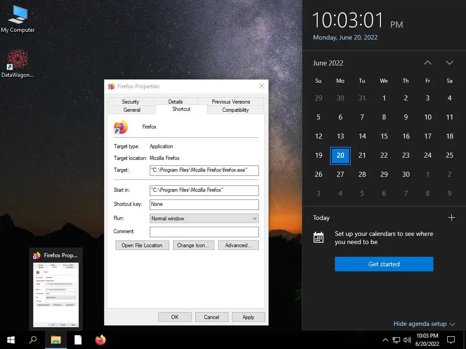466x349 pixels.
Task: Open the My Computer desktop icon
Action: click(18, 19)
